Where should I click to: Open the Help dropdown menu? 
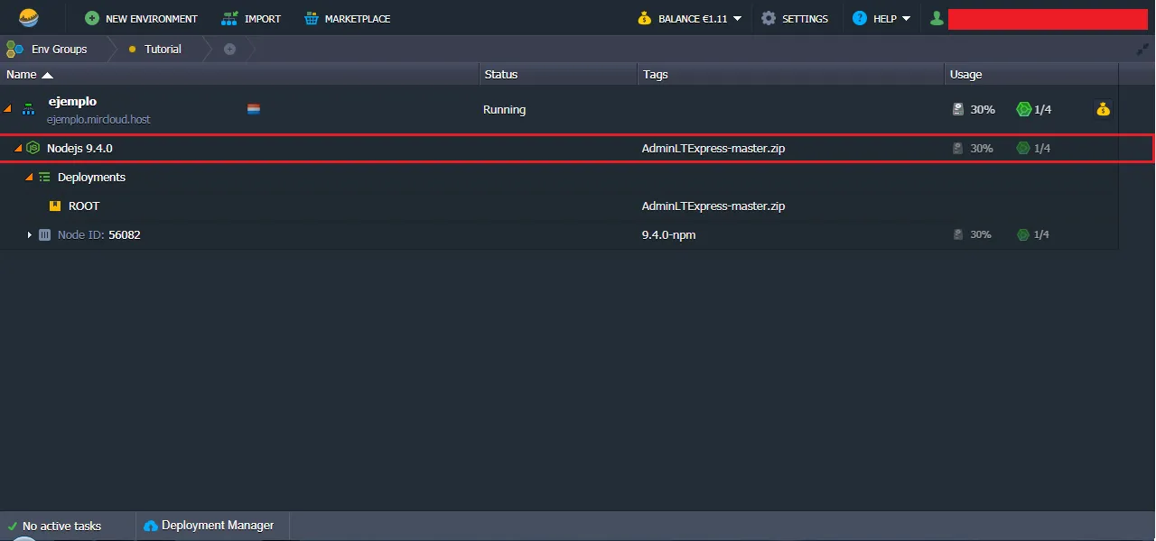(x=881, y=18)
